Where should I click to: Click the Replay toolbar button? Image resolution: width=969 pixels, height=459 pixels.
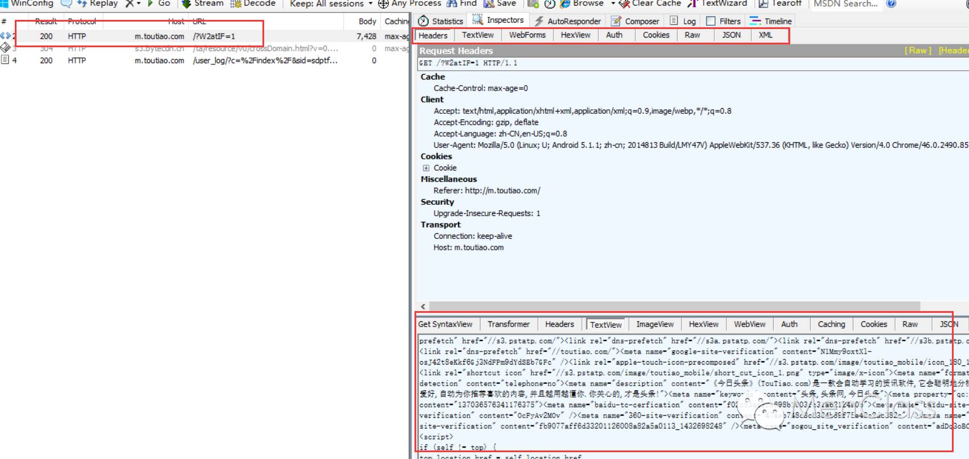coord(97,3)
